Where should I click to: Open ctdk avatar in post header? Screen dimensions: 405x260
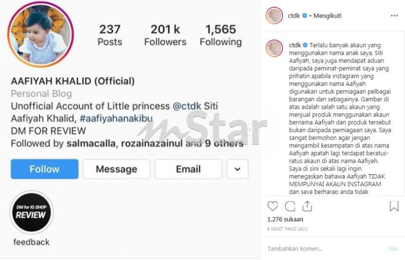274,16
